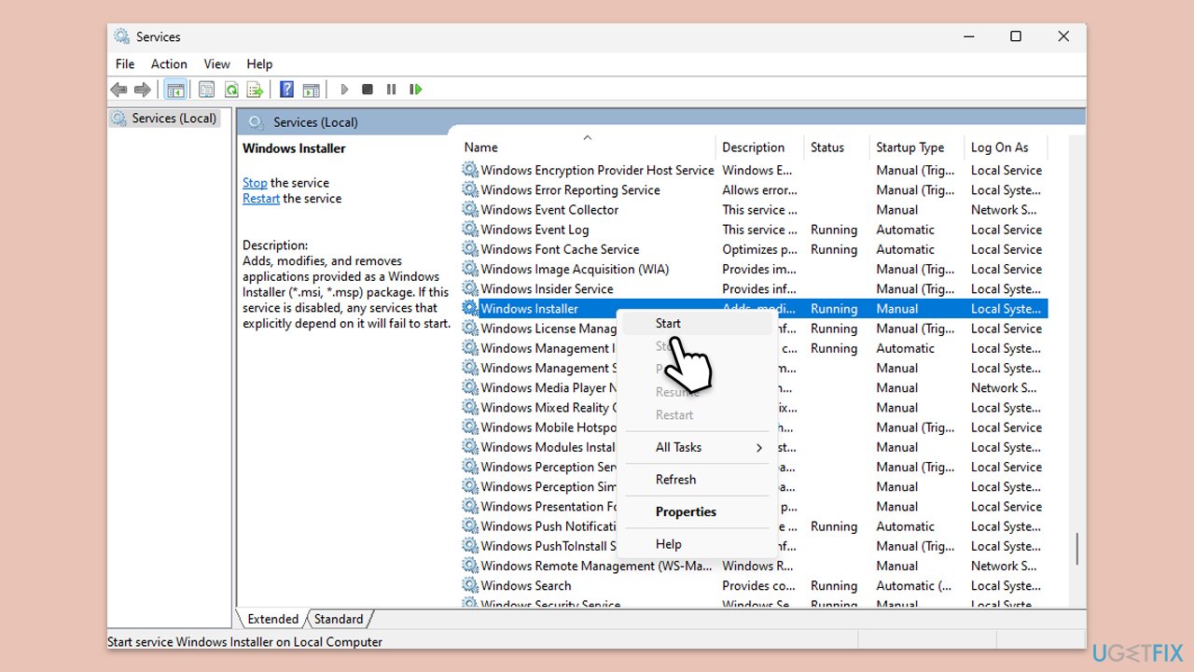Open the File menu
The width and height of the screenshot is (1194, 672).
point(125,64)
